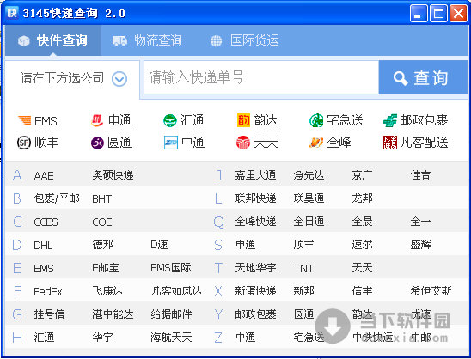
Task: Select 信丰 courier
Action: [362, 291]
